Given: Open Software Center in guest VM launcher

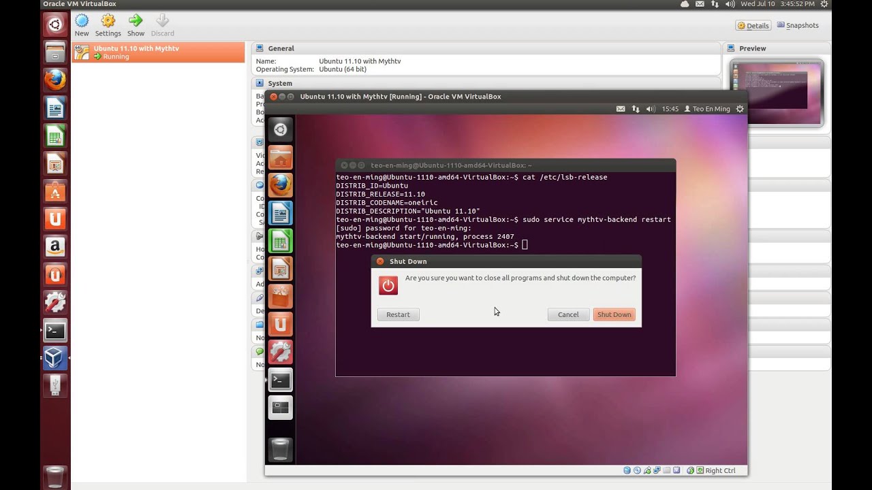Looking at the screenshot, I should [x=280, y=297].
